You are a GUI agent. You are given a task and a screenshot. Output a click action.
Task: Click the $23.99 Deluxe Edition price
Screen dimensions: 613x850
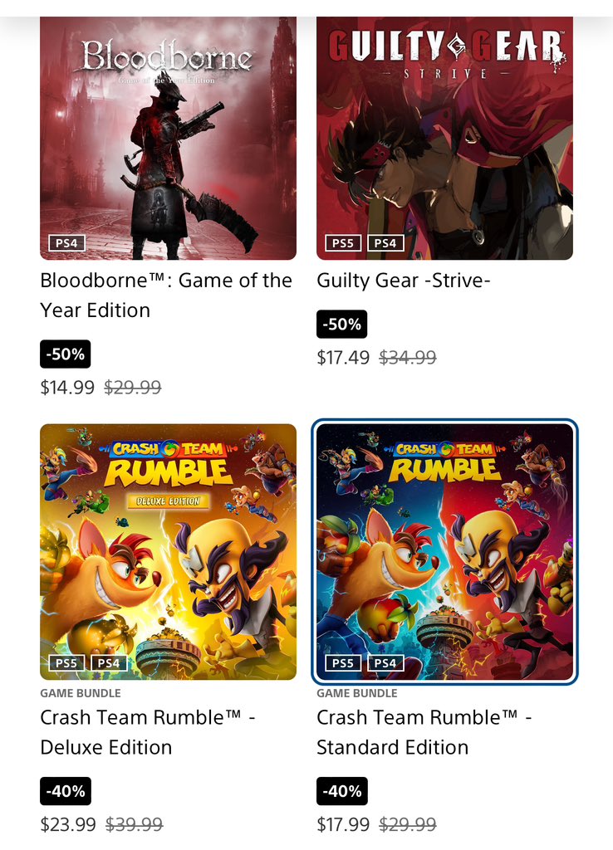(x=68, y=824)
